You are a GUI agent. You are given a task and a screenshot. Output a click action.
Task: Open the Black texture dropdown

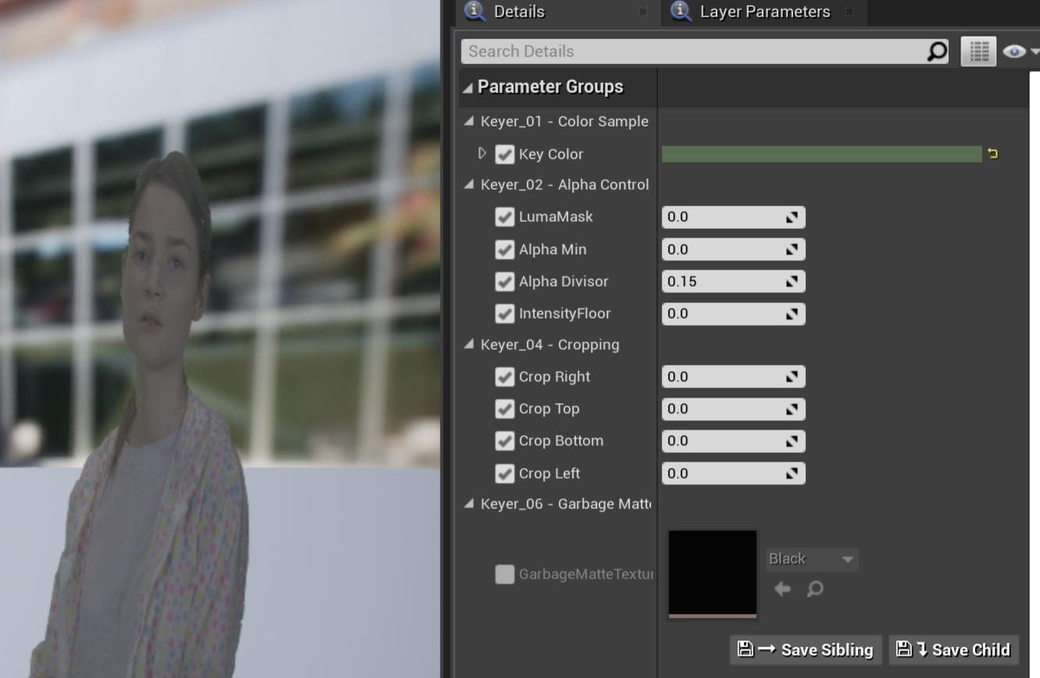[812, 559]
